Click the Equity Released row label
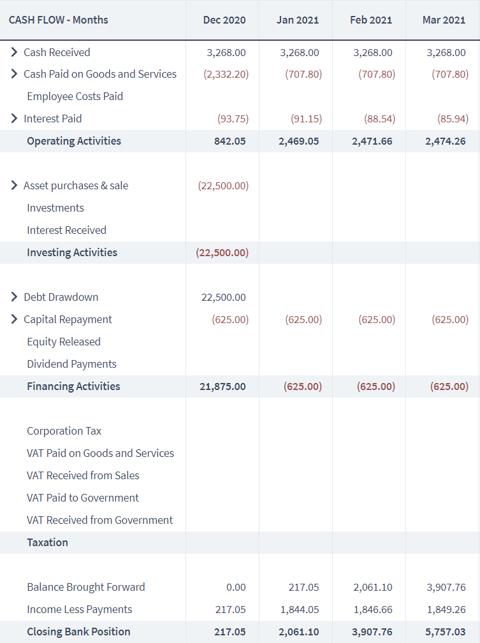Image resolution: width=480 pixels, height=643 pixels. [x=64, y=342]
